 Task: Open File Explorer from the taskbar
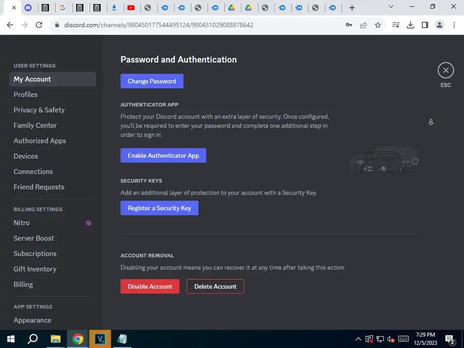[55, 339]
